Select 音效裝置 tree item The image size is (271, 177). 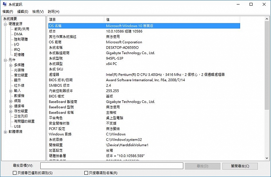click(x=21, y=75)
